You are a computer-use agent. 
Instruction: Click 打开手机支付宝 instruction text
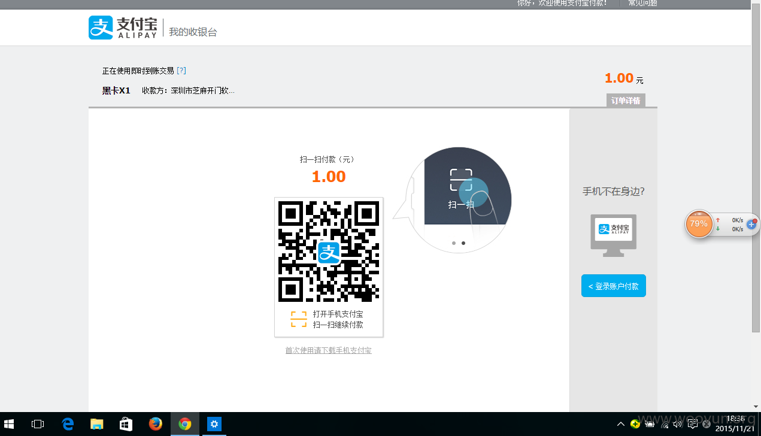tap(338, 314)
